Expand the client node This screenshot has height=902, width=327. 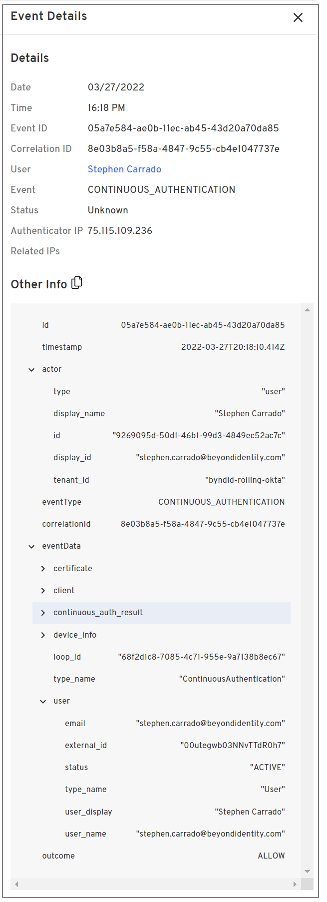pyautogui.click(x=43, y=591)
